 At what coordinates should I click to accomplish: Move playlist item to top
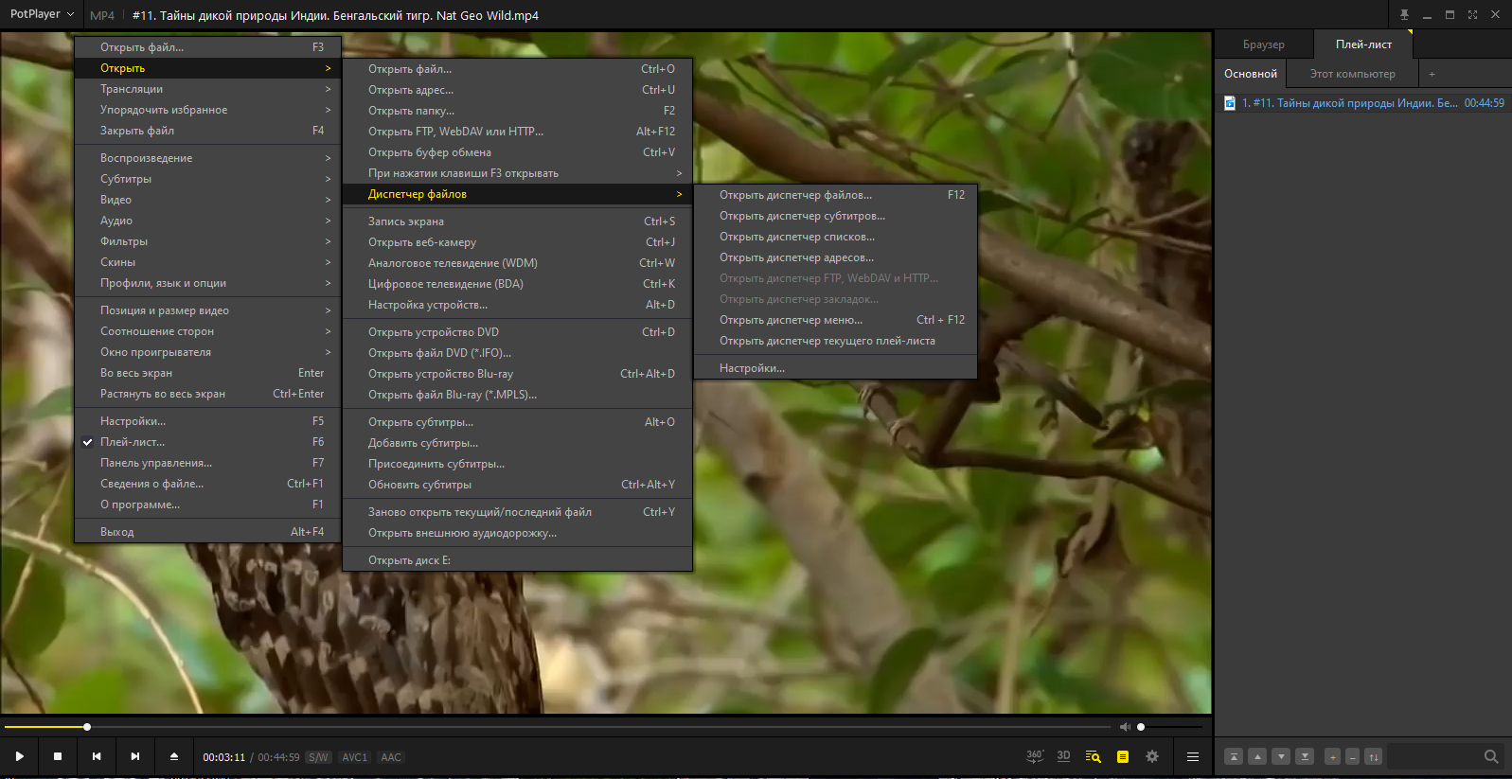[x=1234, y=756]
